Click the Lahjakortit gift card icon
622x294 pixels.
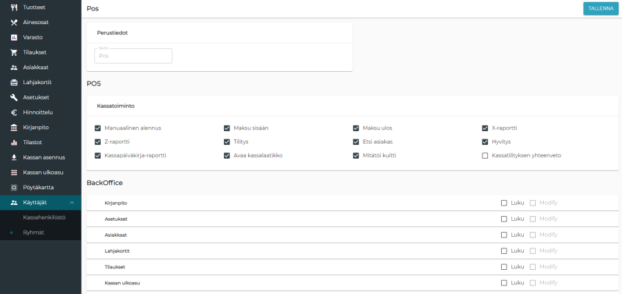[14, 82]
